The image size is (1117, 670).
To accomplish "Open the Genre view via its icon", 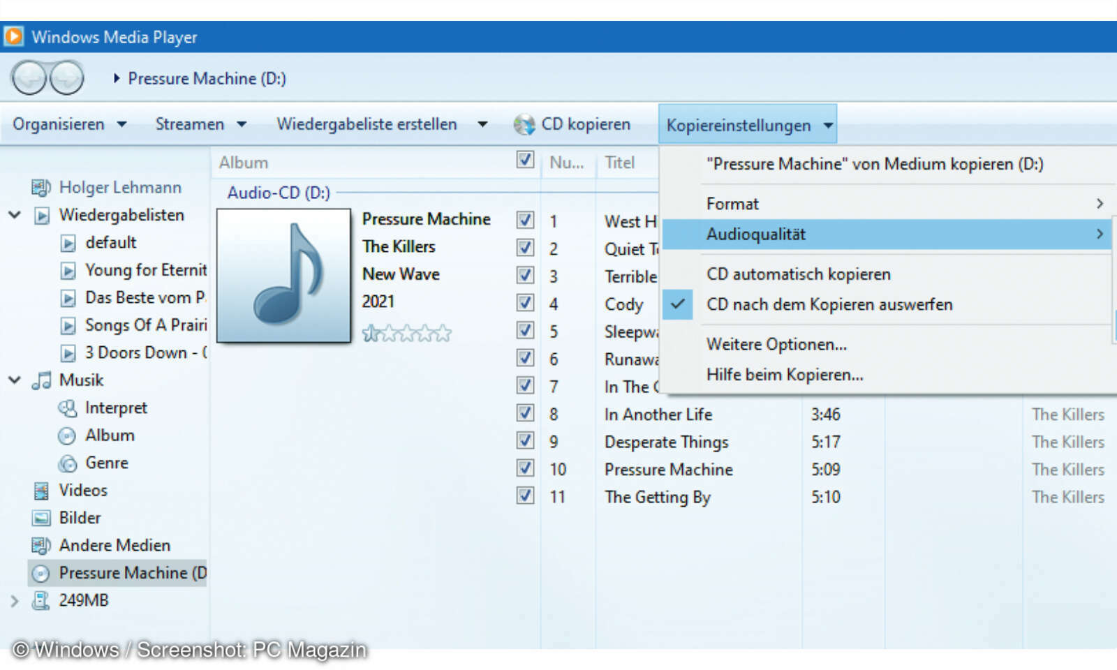I will 67,463.
